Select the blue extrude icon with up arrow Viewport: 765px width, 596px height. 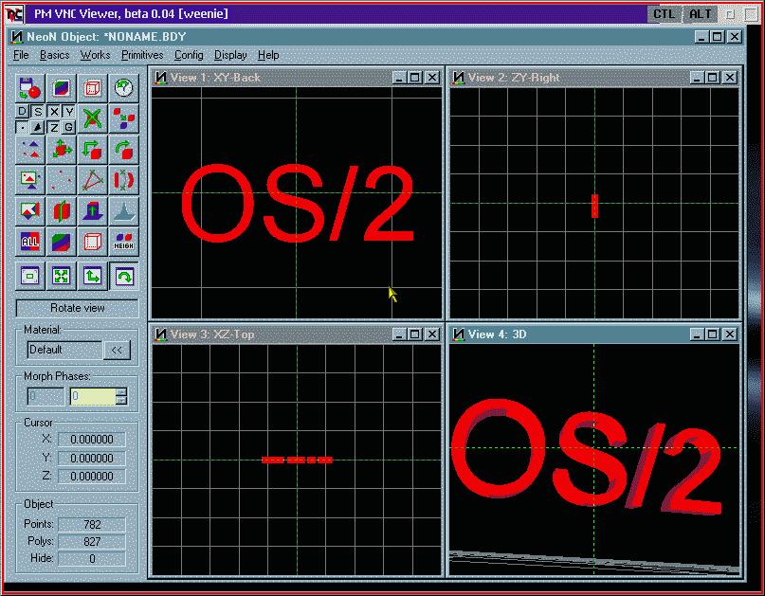coord(92,211)
